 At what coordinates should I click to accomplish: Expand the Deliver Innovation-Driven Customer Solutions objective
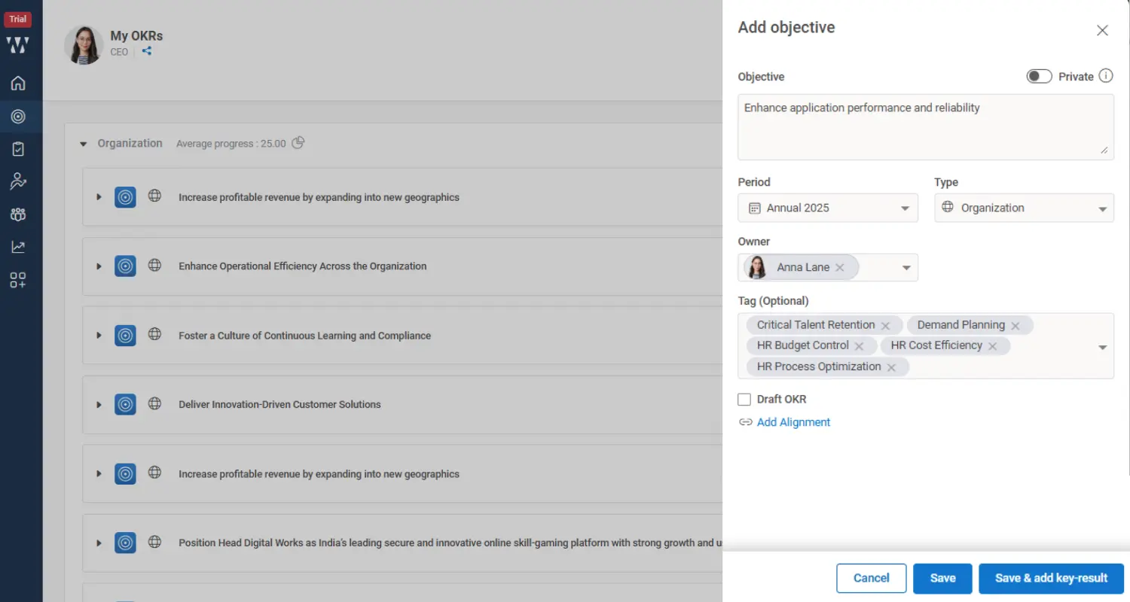click(x=99, y=405)
